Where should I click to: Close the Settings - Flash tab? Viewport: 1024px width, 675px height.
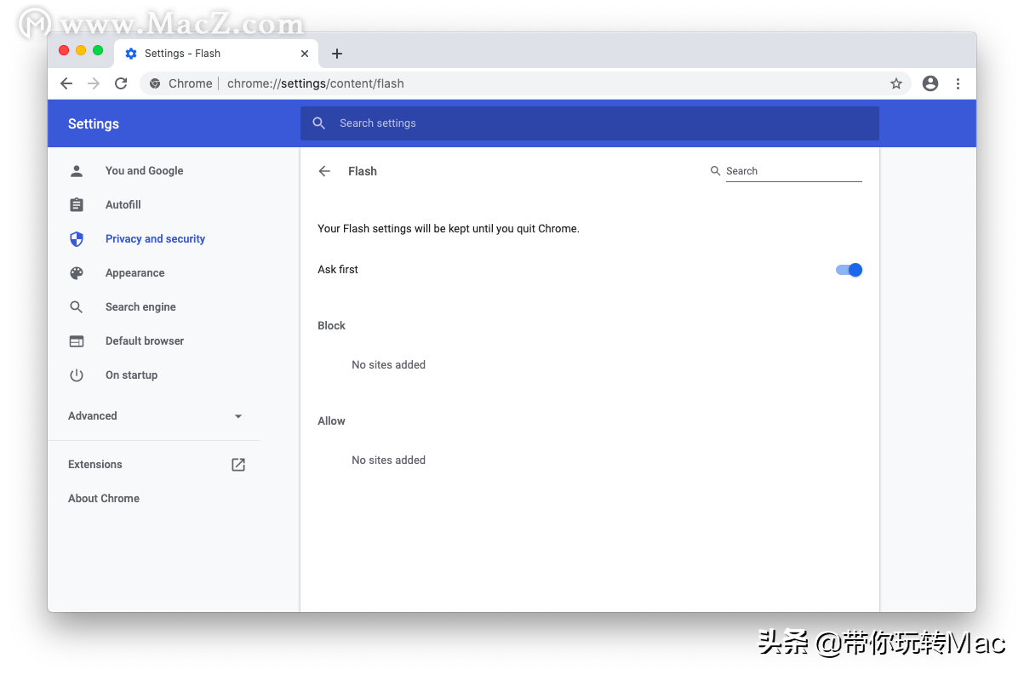pos(305,54)
